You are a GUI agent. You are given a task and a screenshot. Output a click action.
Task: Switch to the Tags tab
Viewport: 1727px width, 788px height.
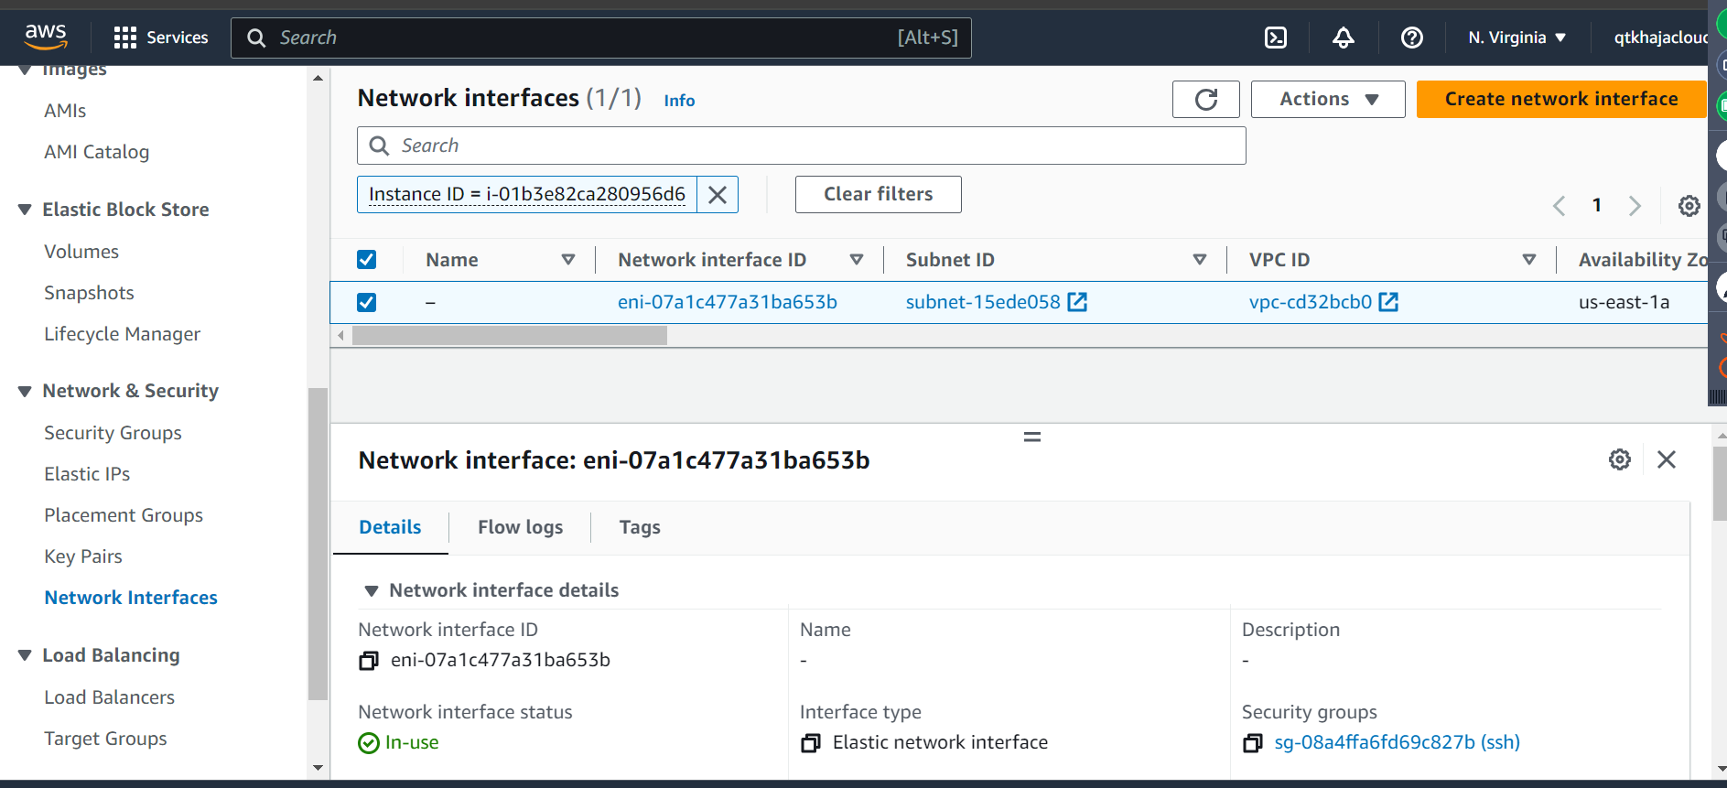pos(640,527)
